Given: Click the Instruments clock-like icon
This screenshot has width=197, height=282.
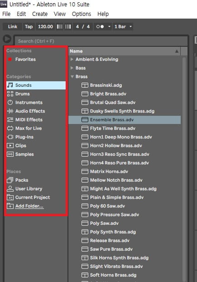Looking at the screenshot, I should [10, 103].
